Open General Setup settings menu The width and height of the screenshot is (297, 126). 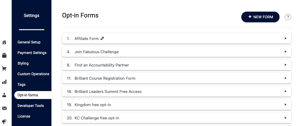point(29,42)
